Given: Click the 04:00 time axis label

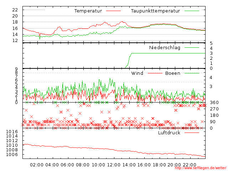Looking at the screenshot, I should point(52,165).
